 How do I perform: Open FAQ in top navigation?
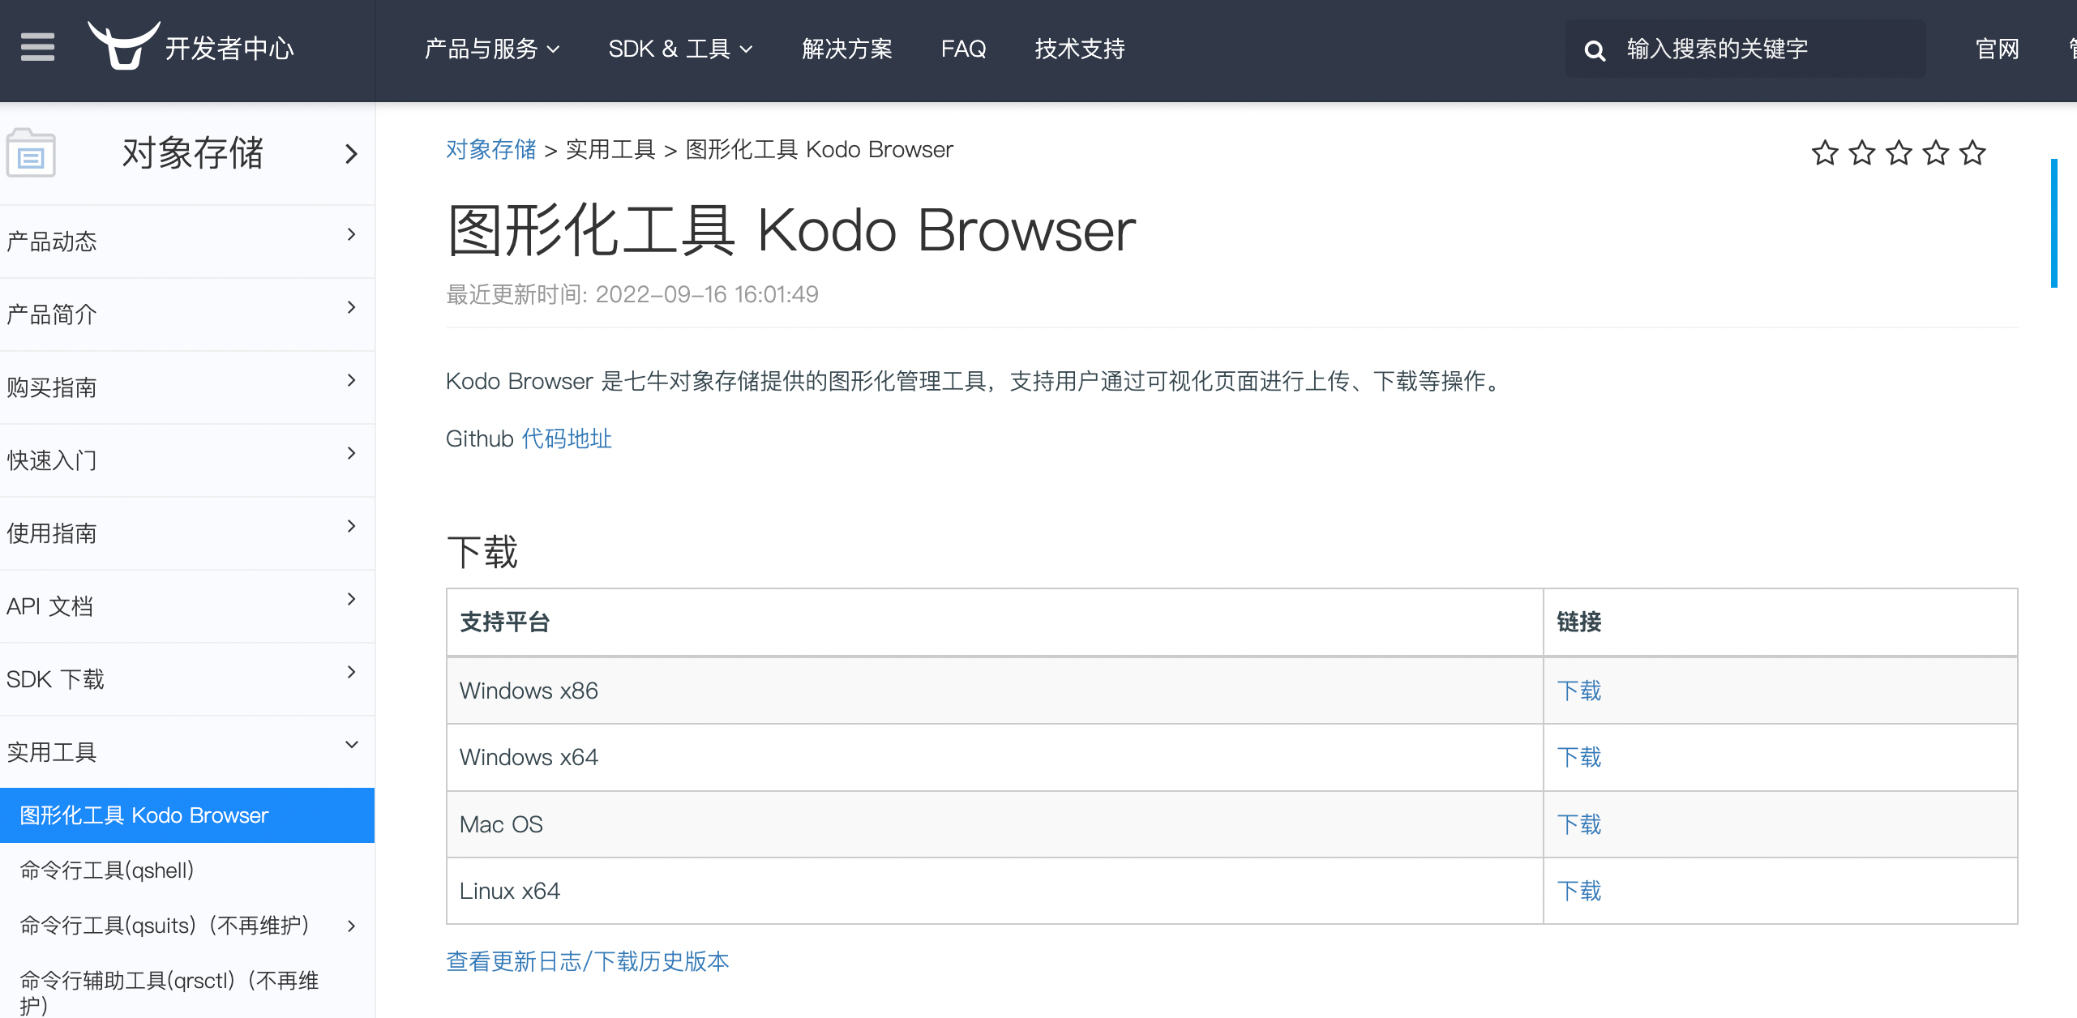[x=963, y=49]
